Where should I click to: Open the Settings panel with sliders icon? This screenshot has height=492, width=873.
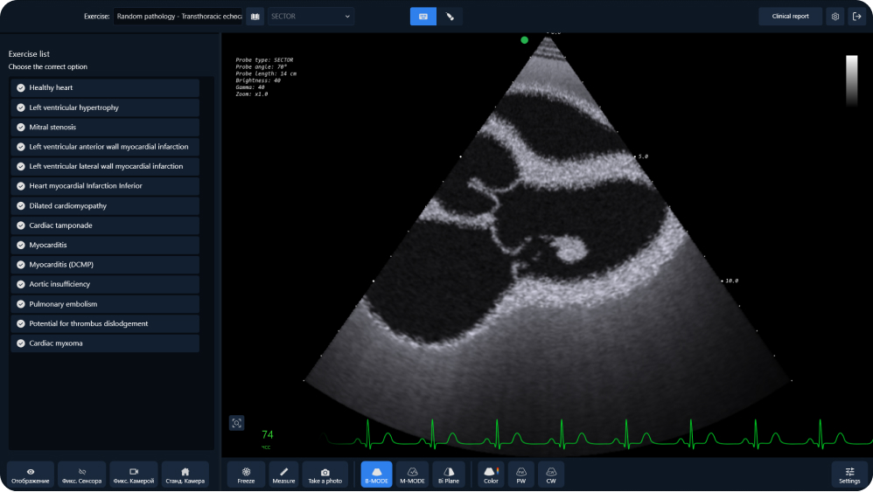coord(849,475)
